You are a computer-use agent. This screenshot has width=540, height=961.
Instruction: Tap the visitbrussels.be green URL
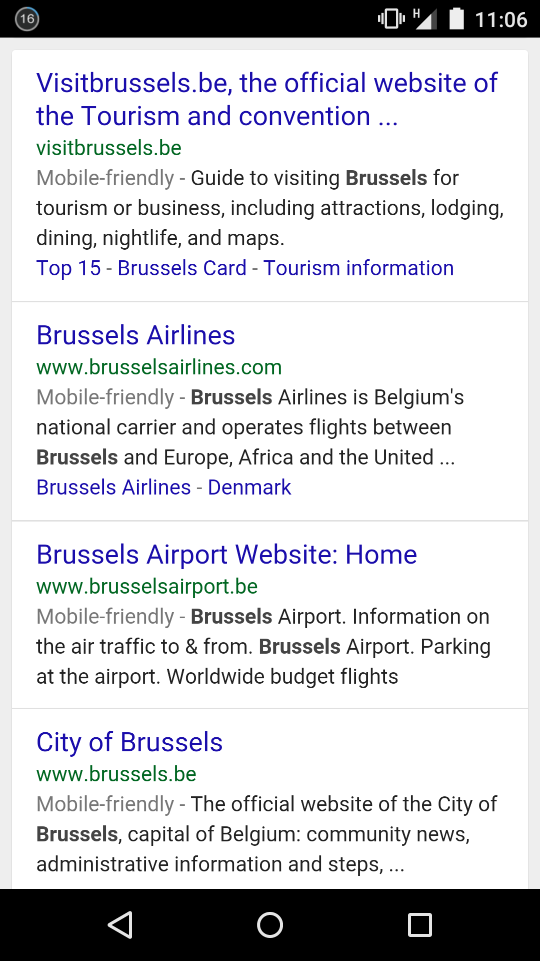109,148
